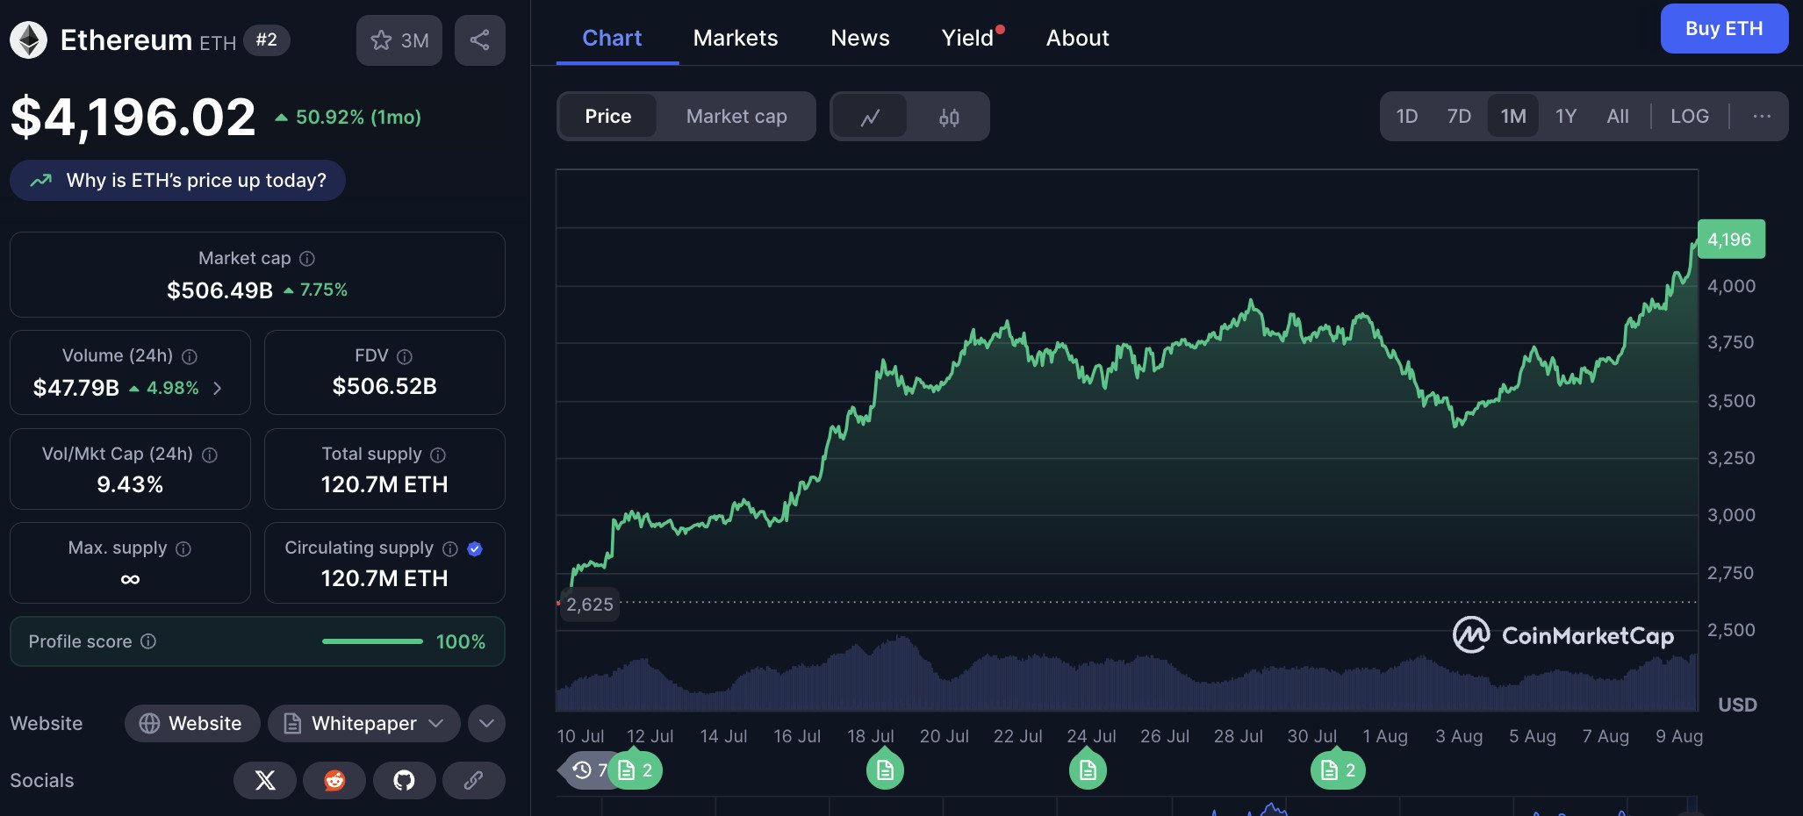This screenshot has width=1803, height=816.
Task: Click the #2 rank badge
Action: pyautogui.click(x=266, y=39)
